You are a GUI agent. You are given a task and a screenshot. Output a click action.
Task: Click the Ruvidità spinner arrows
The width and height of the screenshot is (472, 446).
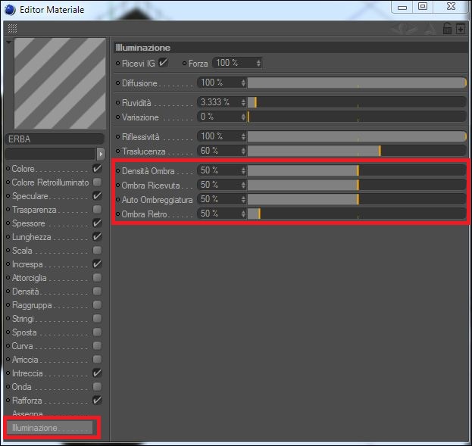tap(243, 103)
